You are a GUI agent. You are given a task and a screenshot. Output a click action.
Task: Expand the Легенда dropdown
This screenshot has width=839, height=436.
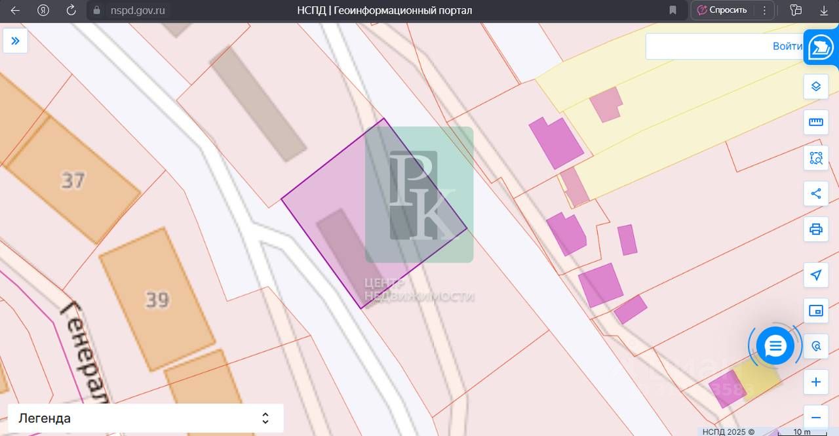coord(146,418)
